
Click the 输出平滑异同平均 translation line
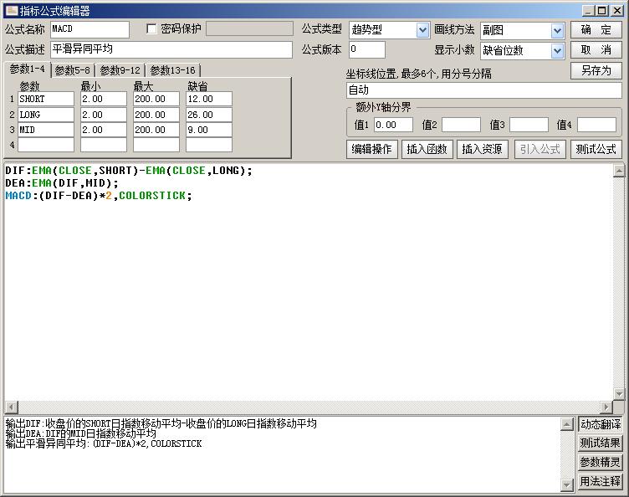104,443
